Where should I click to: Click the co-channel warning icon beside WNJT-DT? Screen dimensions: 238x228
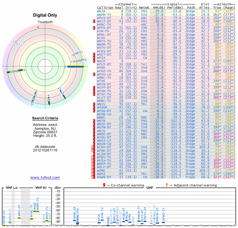click(94, 21)
